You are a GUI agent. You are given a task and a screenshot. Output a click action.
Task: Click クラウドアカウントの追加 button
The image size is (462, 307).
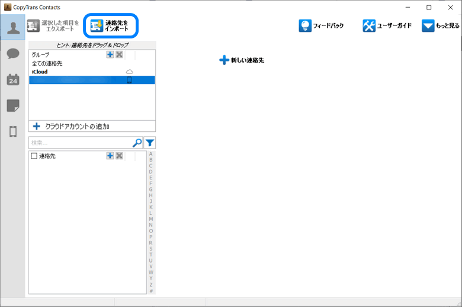[x=92, y=126]
